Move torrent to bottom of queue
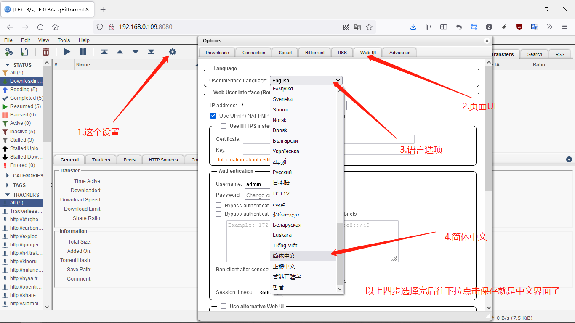This screenshot has width=575, height=323. tap(151, 52)
